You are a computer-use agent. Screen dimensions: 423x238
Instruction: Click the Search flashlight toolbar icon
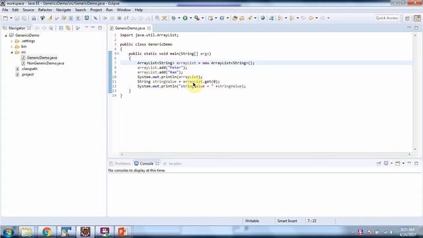click(x=250, y=18)
